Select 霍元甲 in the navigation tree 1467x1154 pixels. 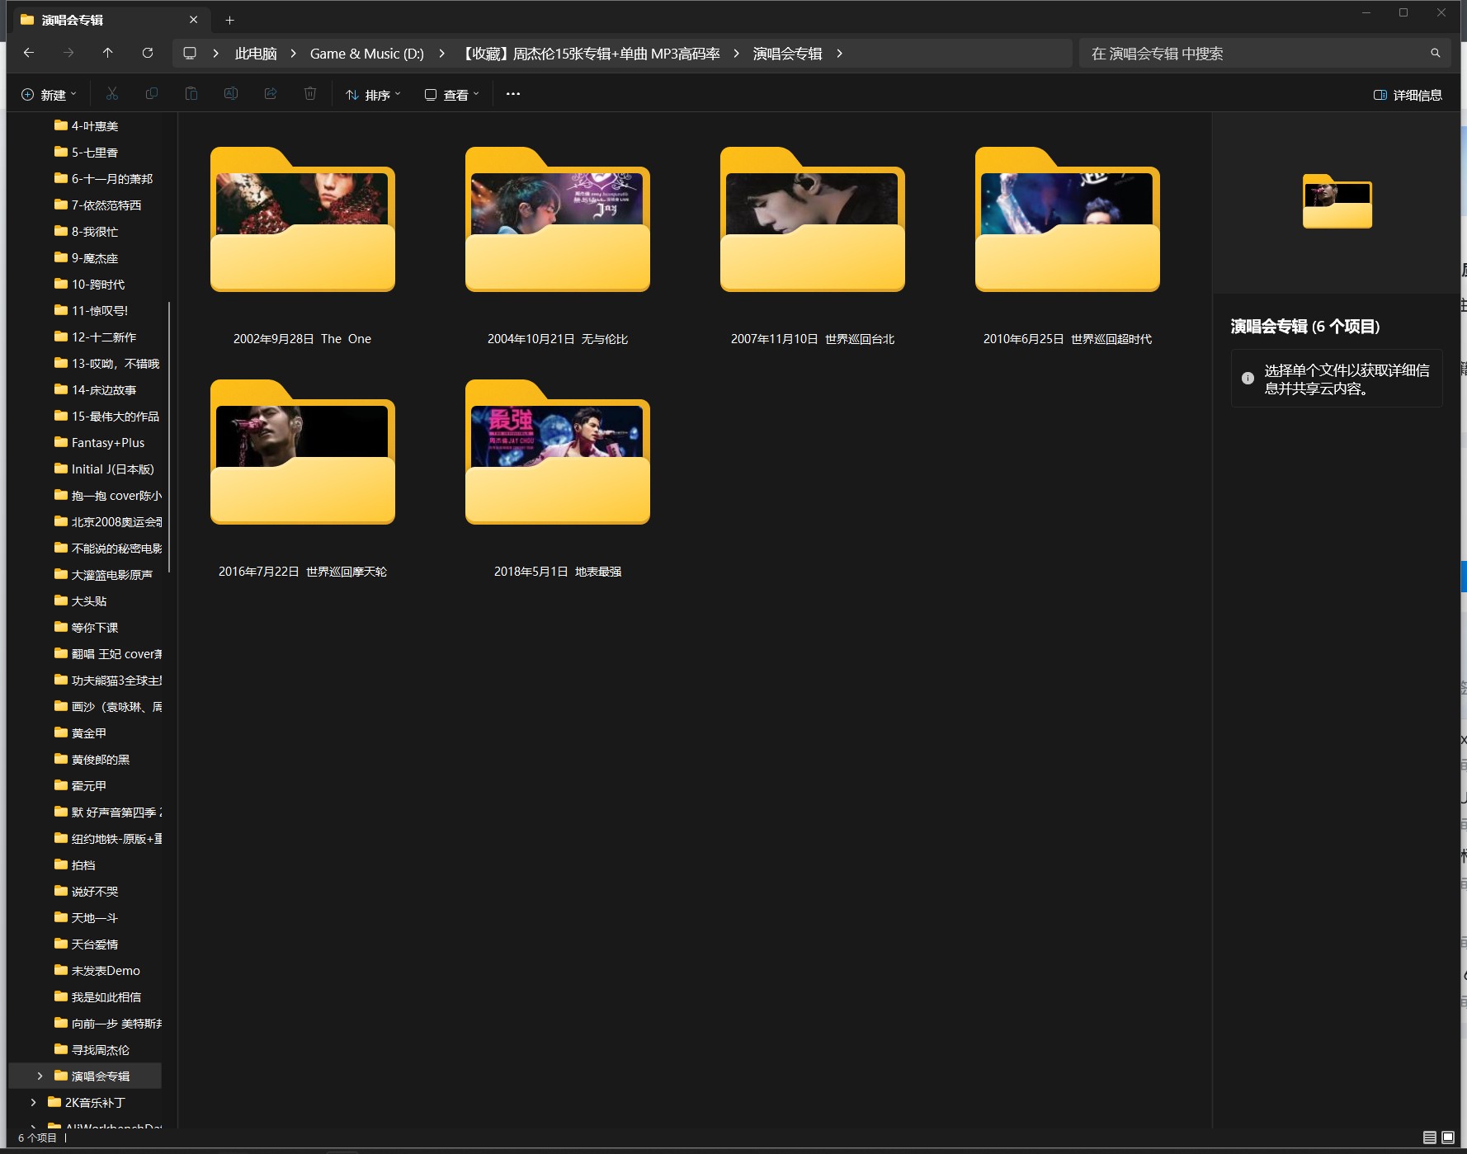coord(80,785)
